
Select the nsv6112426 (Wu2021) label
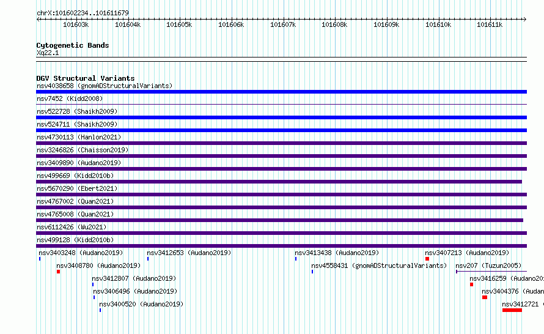click(x=72, y=227)
